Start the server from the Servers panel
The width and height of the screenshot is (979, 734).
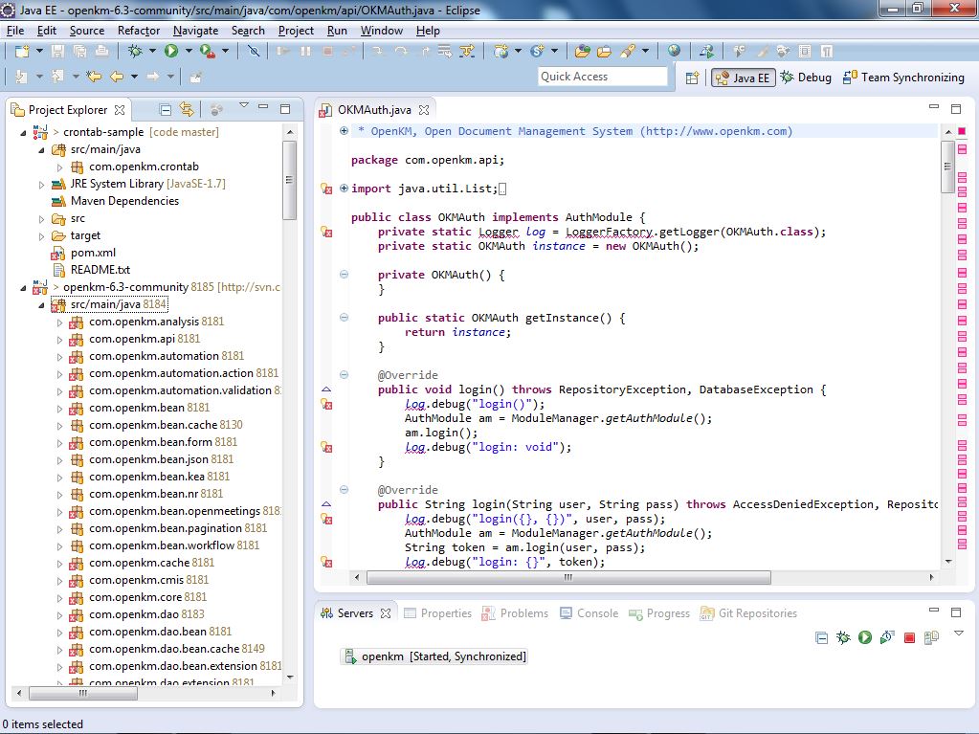coord(865,637)
